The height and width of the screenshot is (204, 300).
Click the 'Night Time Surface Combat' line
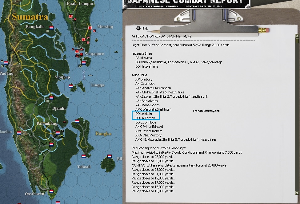coord(180,45)
